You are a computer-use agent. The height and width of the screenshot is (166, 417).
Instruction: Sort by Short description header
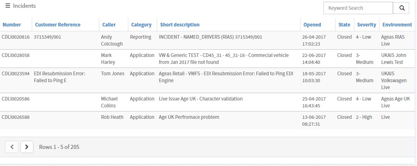180,25
